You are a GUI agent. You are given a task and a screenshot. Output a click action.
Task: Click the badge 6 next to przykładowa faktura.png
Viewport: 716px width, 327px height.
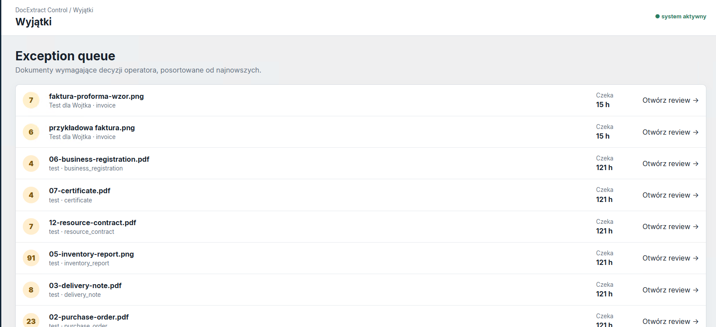(31, 132)
